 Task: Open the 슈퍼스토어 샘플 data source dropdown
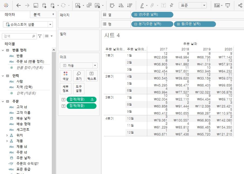pos(28,25)
